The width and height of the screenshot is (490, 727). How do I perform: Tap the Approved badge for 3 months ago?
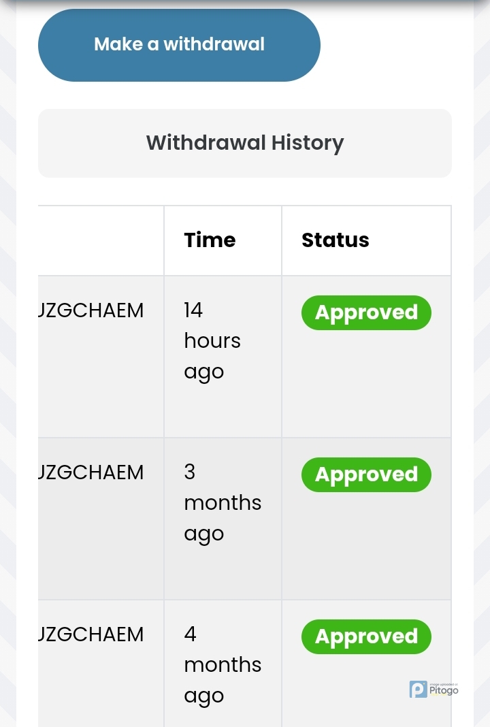click(366, 474)
